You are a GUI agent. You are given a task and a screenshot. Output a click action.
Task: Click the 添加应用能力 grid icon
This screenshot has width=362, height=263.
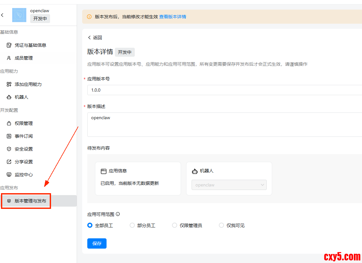coord(9,84)
